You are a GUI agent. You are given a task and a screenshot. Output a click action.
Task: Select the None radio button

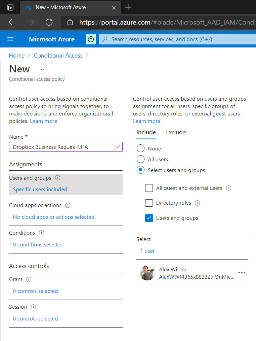point(140,148)
